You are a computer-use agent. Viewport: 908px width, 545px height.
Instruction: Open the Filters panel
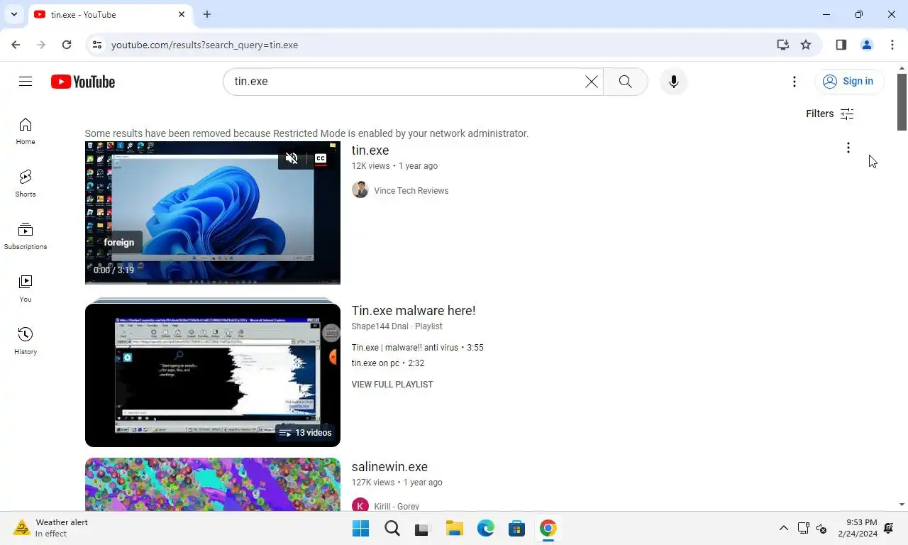[829, 114]
